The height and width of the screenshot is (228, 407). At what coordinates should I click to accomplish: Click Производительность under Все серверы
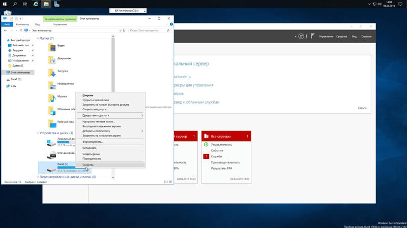pyautogui.click(x=225, y=162)
